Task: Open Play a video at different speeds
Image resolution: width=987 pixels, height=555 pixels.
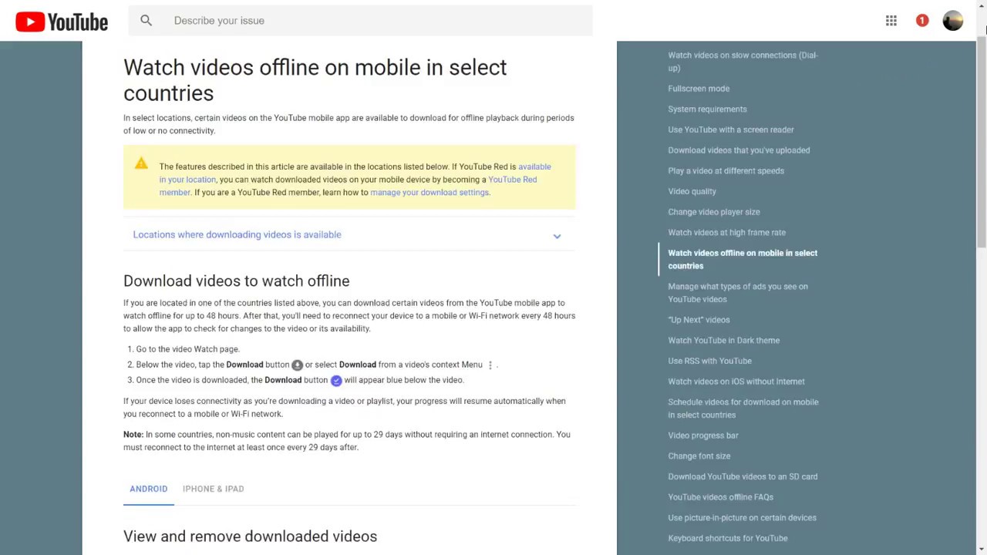Action: click(726, 171)
